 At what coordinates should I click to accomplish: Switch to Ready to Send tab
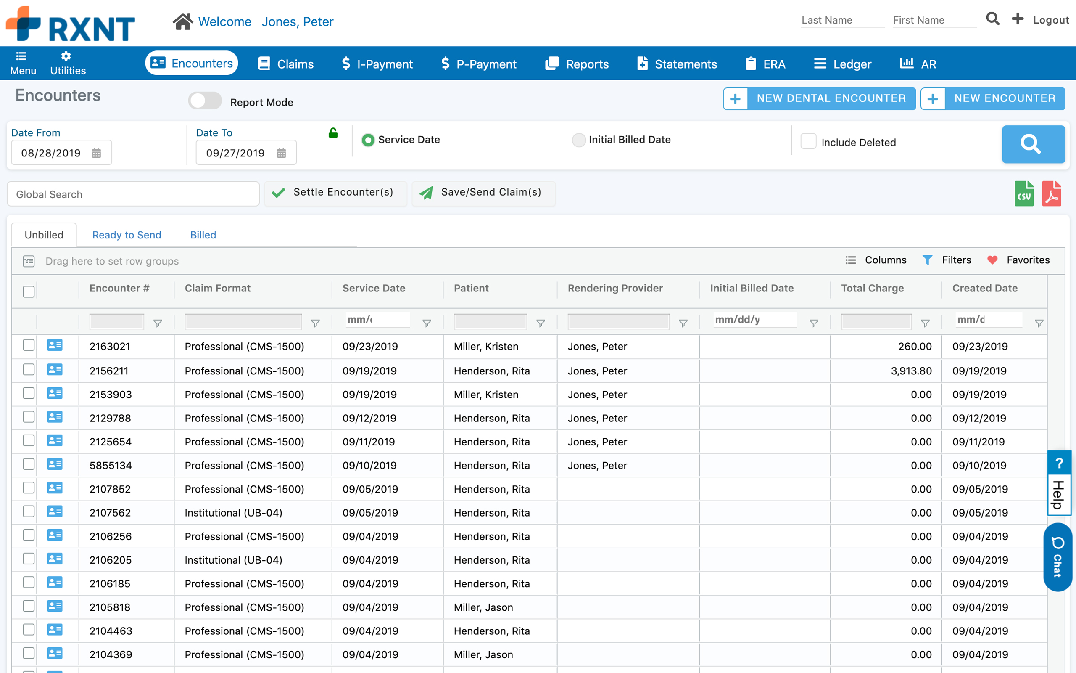coord(127,235)
